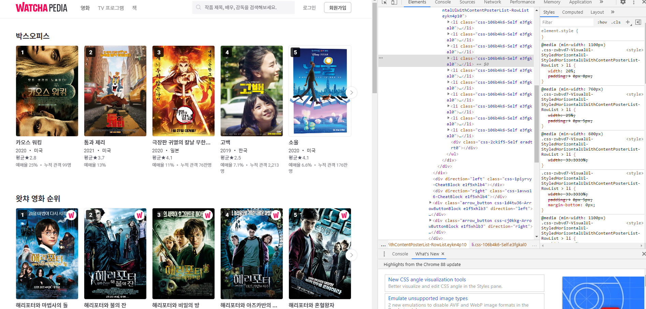Screen dimensions: 646x309
Task: Expand the arrow_button div with direction right
Action: pyautogui.click(x=430, y=220)
